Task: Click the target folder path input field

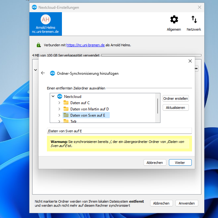Action: point(119,131)
